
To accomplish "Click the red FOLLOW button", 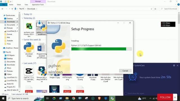I will [x=165, y=97].
